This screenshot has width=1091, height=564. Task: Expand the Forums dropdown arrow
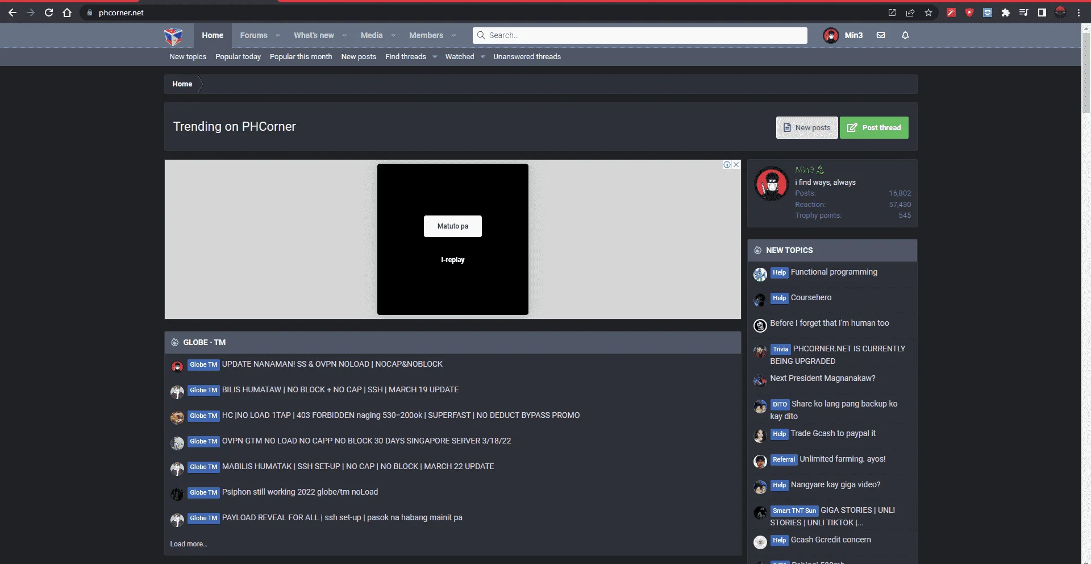coord(278,35)
